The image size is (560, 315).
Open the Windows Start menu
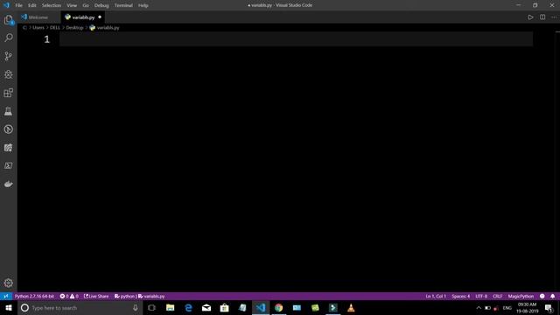[9, 307]
